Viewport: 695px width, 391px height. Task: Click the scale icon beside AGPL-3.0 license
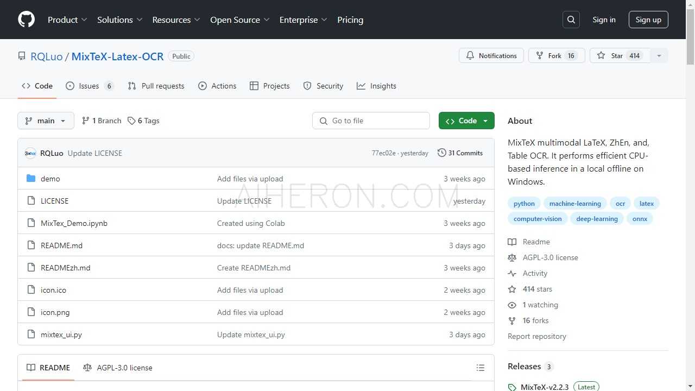512,257
